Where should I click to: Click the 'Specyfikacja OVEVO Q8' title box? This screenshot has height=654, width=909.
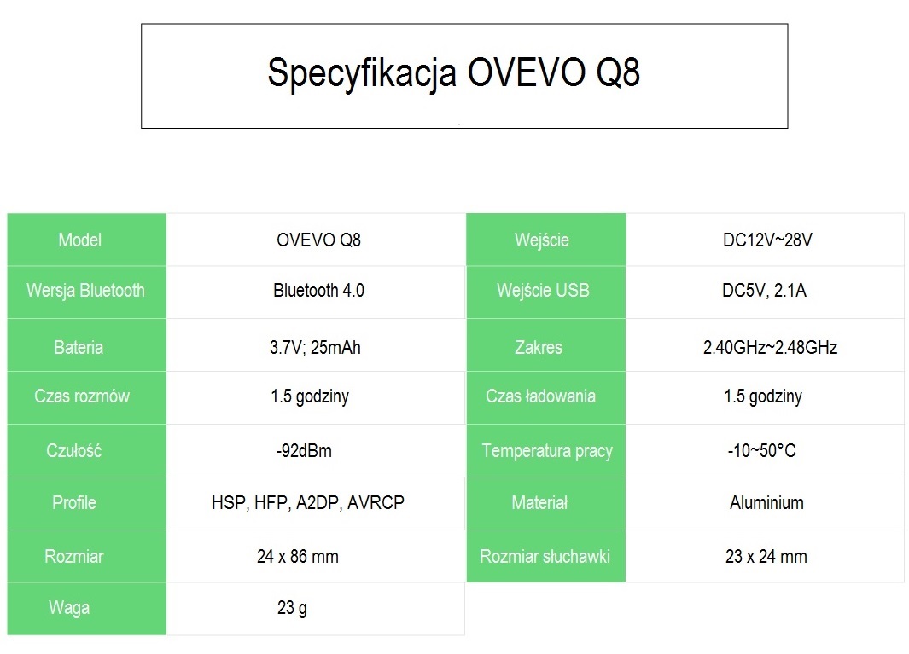[463, 75]
